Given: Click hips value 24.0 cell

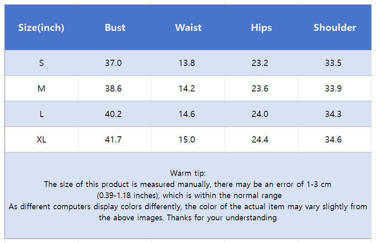Looking at the screenshot, I should coord(260,114).
